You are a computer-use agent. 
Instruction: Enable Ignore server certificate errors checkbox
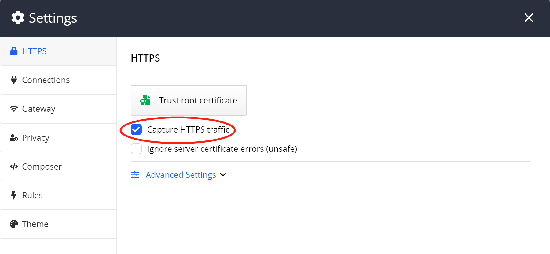pyautogui.click(x=136, y=149)
